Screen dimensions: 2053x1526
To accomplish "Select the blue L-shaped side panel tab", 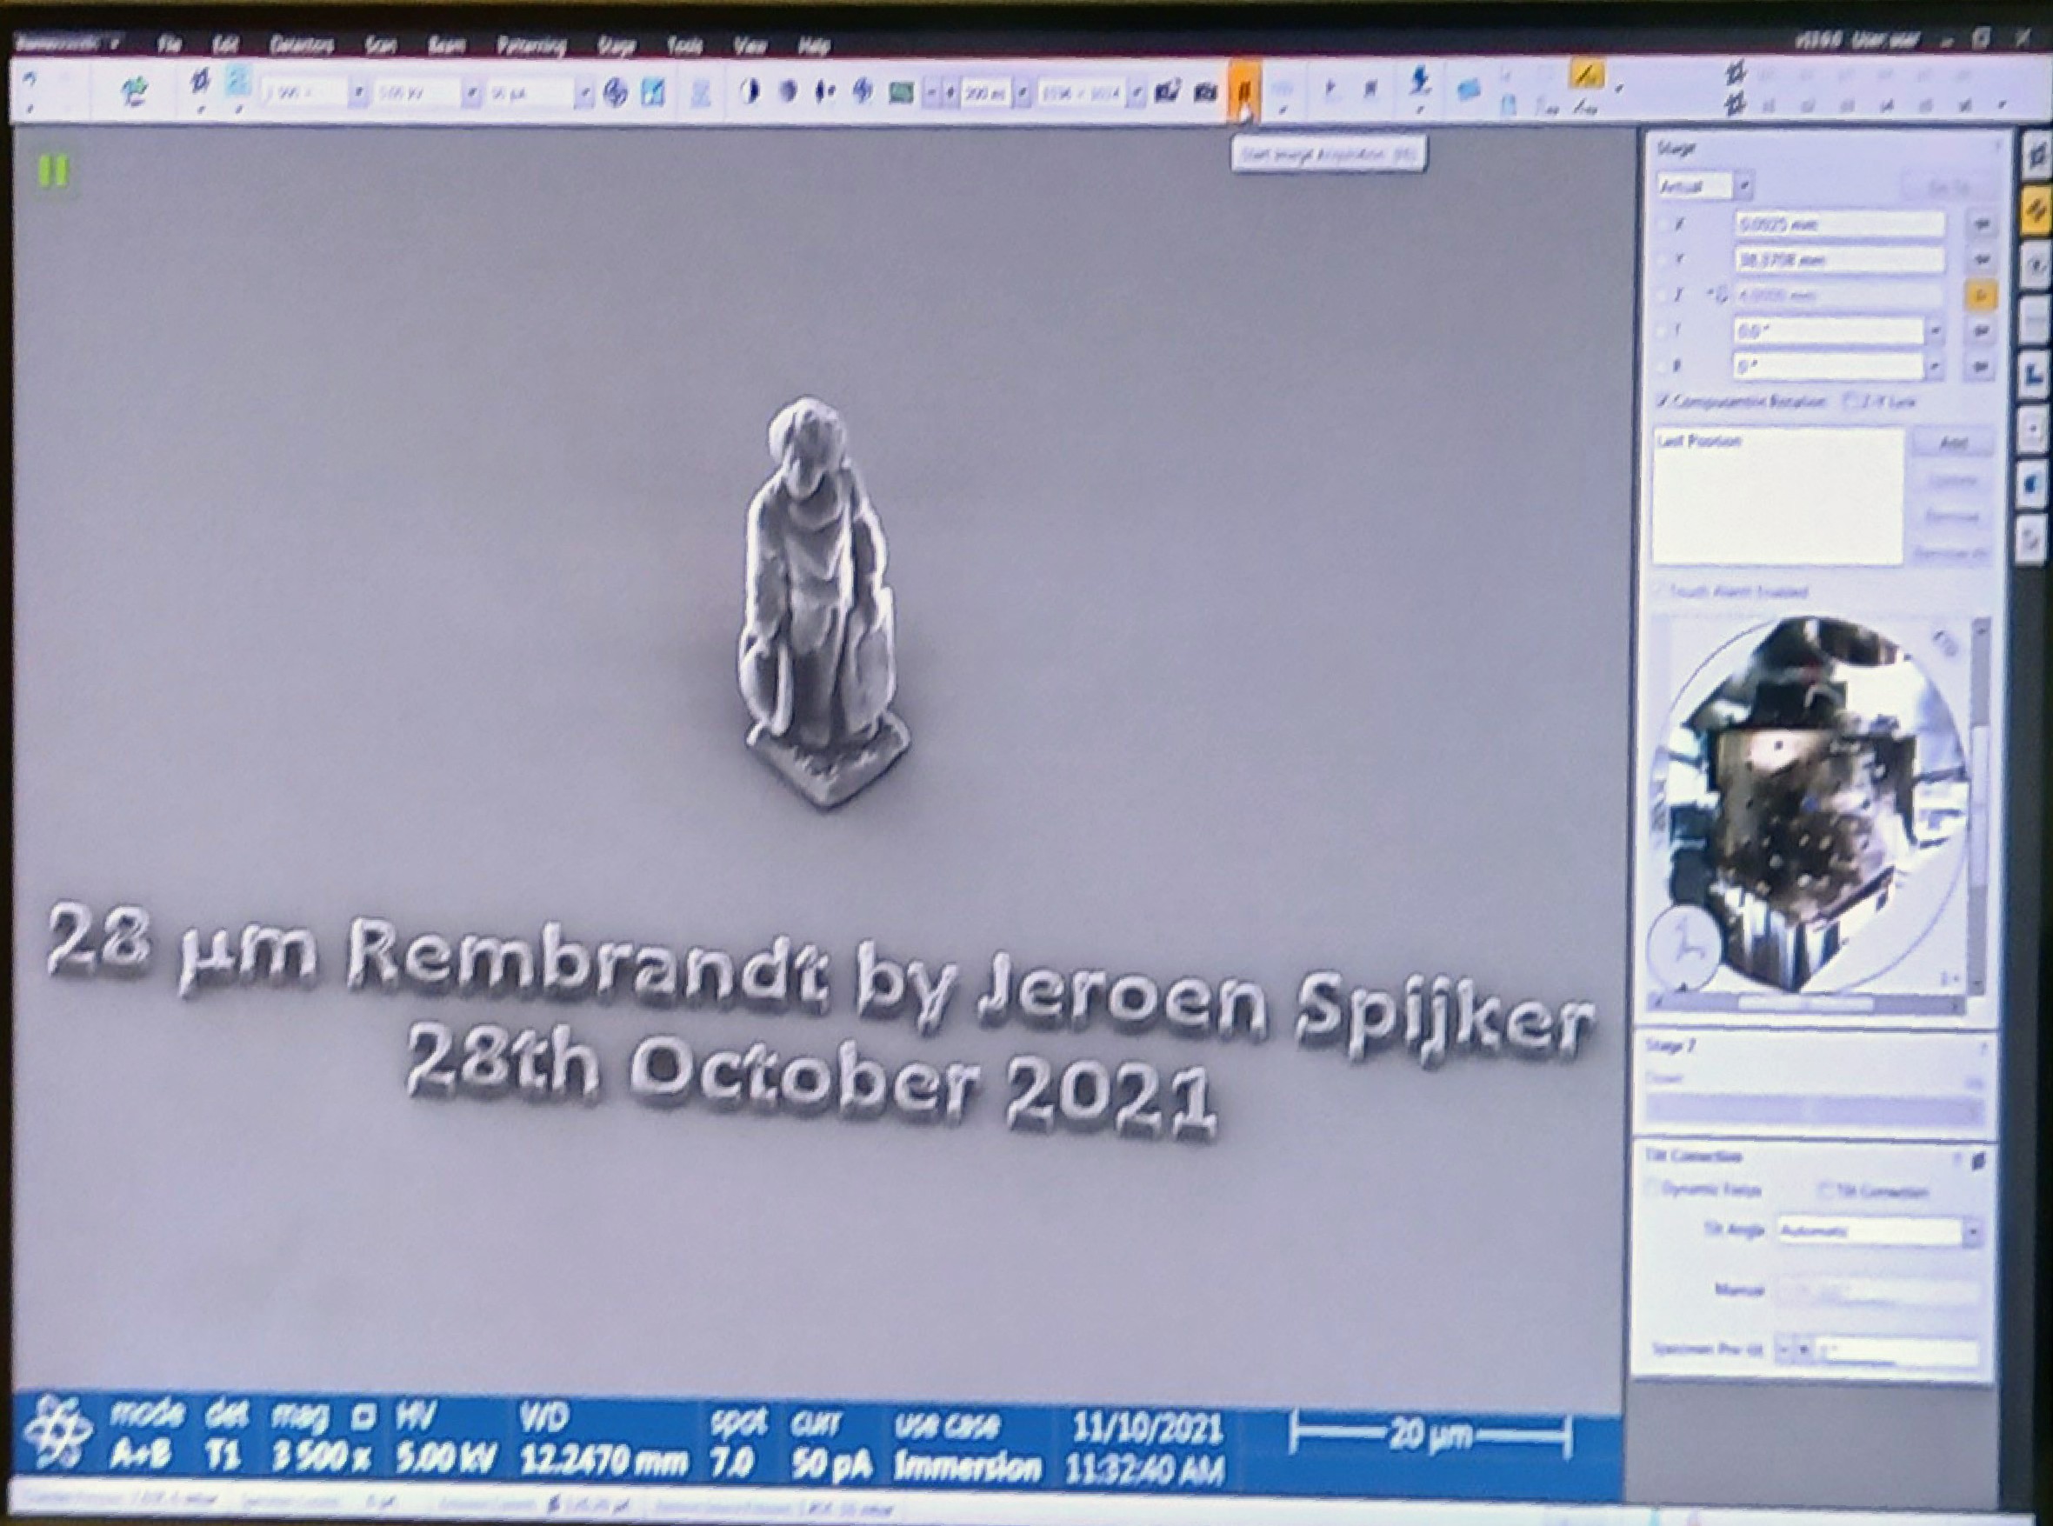I will pos(2033,374).
